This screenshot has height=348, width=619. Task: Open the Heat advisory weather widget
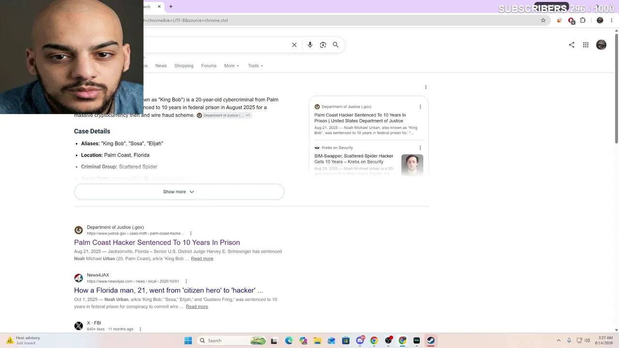point(23,341)
